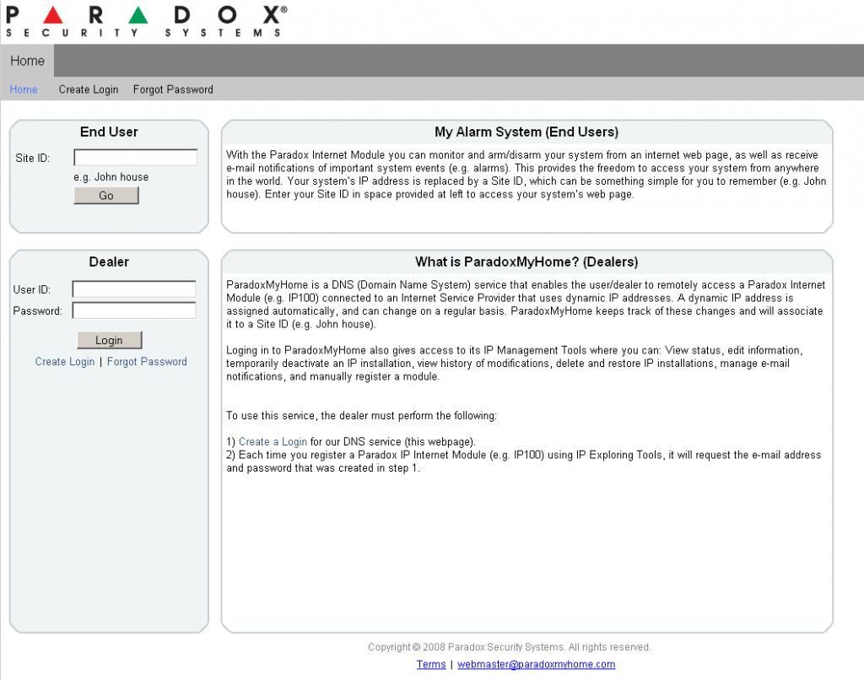Follow the Forgot Password link below the Login button
This screenshot has height=680, width=864.
point(147,362)
